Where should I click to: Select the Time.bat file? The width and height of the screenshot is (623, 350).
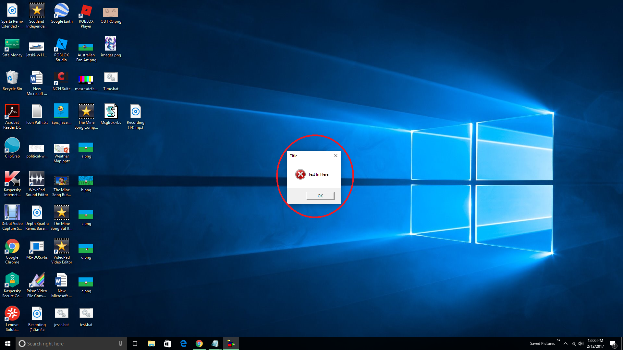pyautogui.click(x=111, y=81)
